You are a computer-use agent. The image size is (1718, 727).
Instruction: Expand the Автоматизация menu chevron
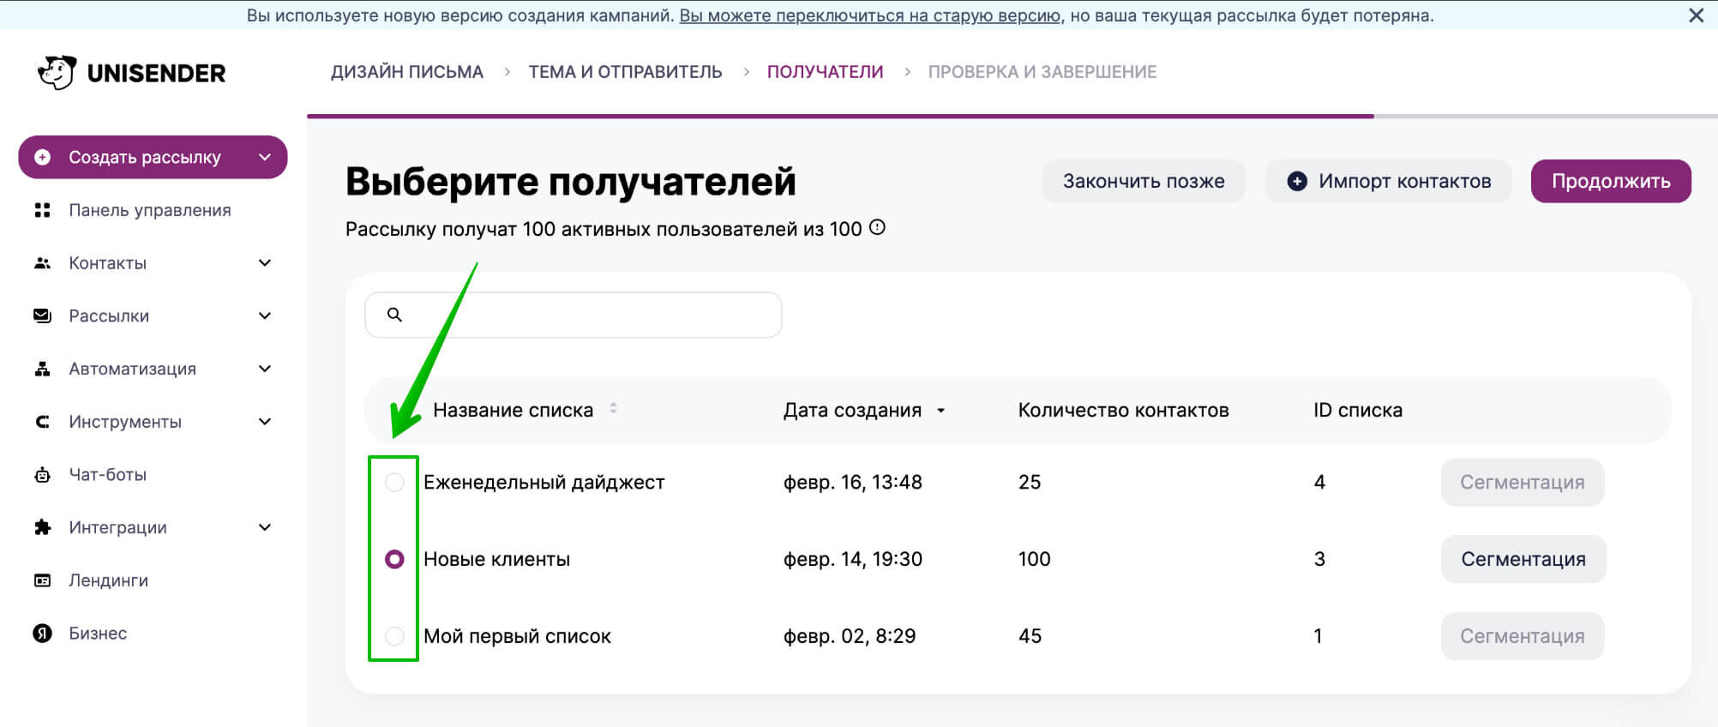point(265,369)
